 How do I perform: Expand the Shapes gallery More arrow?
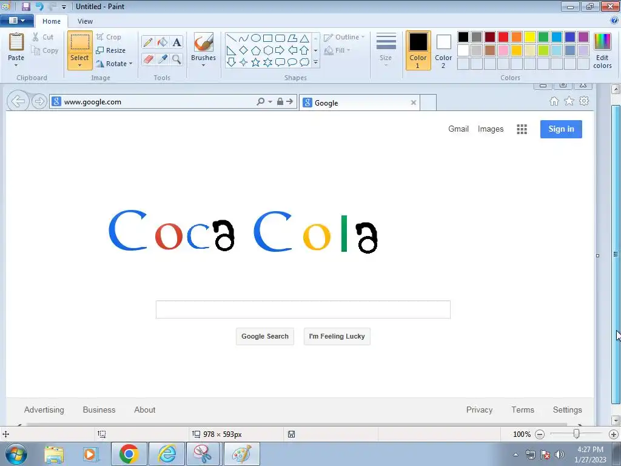pyautogui.click(x=315, y=62)
